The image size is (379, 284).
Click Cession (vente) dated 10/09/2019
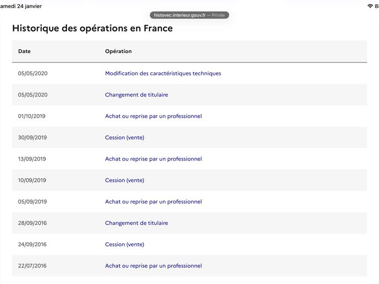point(125,180)
